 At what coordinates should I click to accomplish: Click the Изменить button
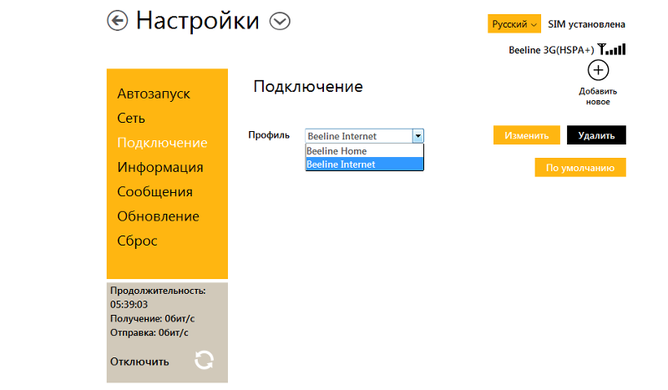(x=527, y=135)
